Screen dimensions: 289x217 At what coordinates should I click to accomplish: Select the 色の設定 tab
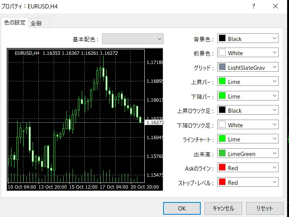point(15,23)
